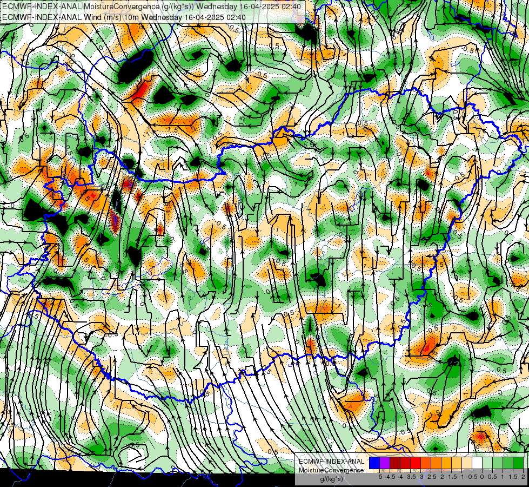Viewport: 529px width, 487px height.
Task: Click the legend swatch between -3.5 and -3
Action: (x=416, y=463)
